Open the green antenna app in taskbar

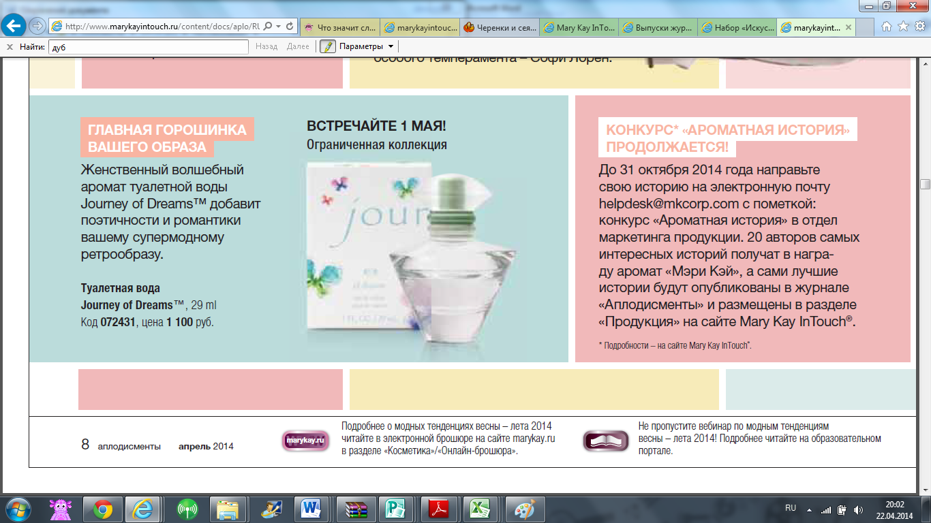point(186,509)
